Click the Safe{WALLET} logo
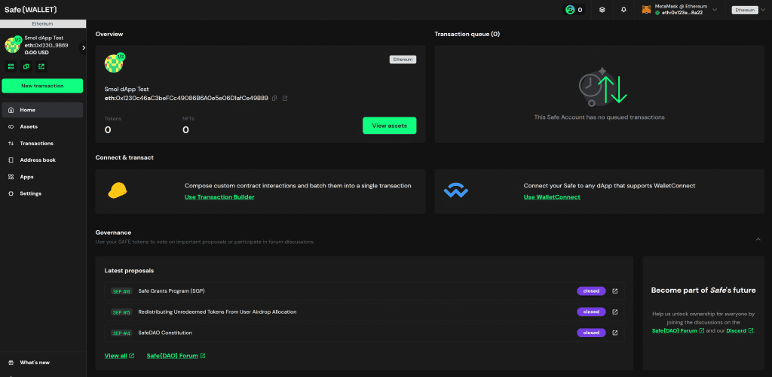 [x=30, y=9]
